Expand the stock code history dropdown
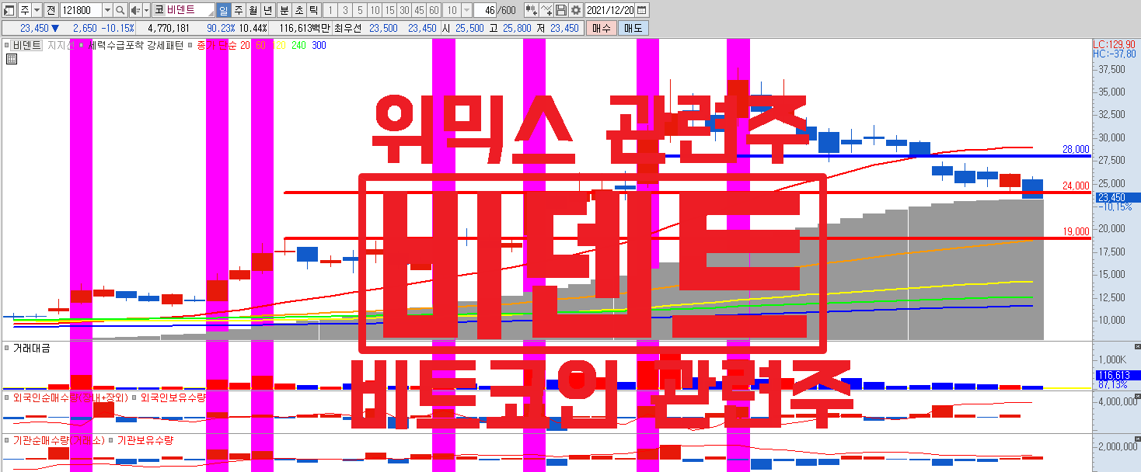 tap(108, 10)
